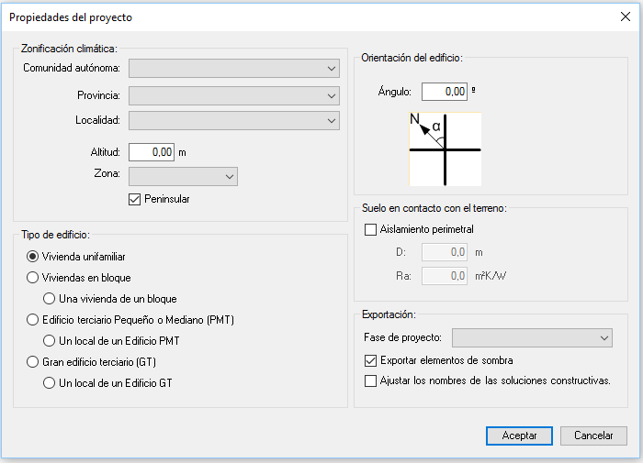
Task: Click the Aceptar button
Action: [x=519, y=435]
